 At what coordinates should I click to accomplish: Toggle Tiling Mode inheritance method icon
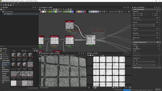coord(157,33)
